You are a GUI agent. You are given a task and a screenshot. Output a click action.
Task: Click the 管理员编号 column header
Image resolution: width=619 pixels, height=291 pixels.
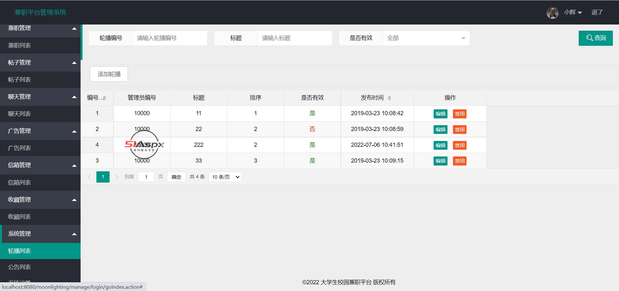click(x=142, y=98)
